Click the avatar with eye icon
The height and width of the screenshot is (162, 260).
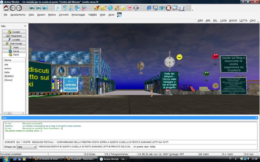point(65,8)
